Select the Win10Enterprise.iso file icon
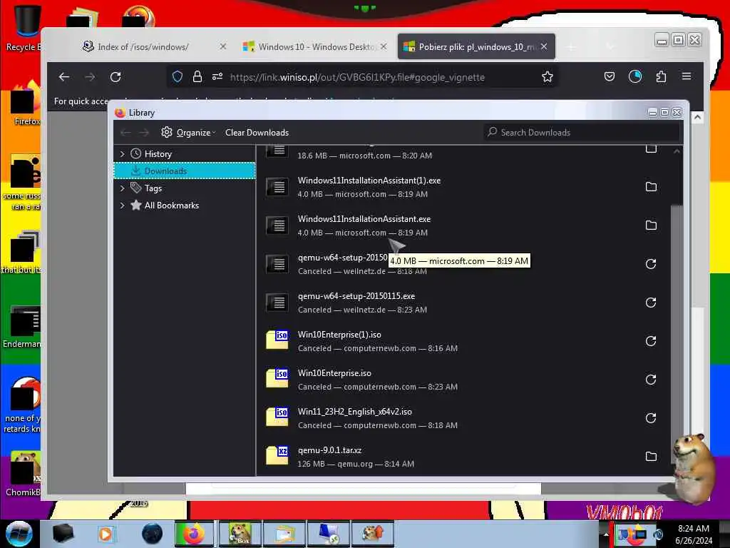 [277, 379]
